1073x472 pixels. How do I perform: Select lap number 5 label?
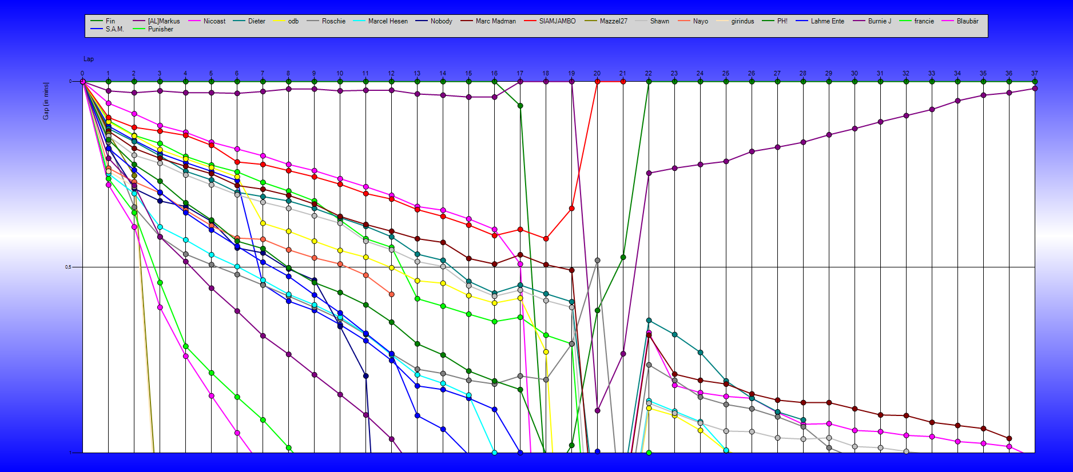[211, 73]
